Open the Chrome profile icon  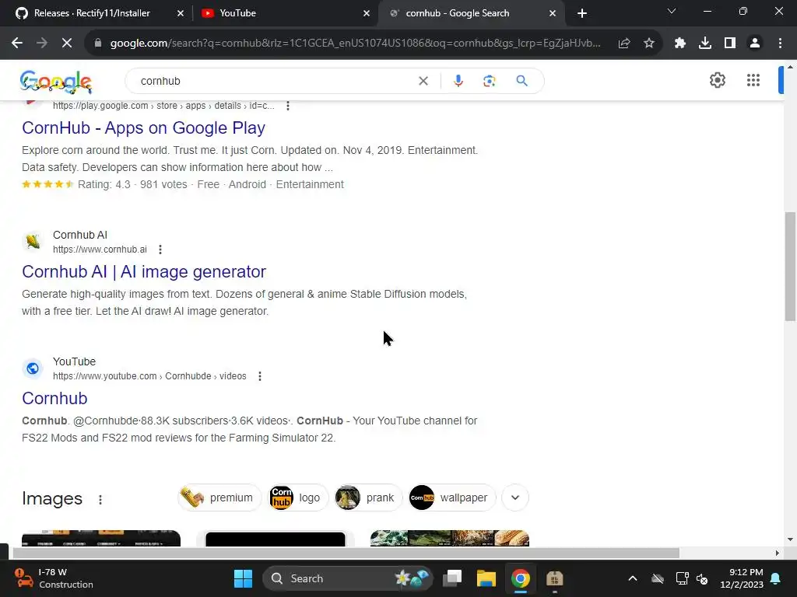[755, 44]
